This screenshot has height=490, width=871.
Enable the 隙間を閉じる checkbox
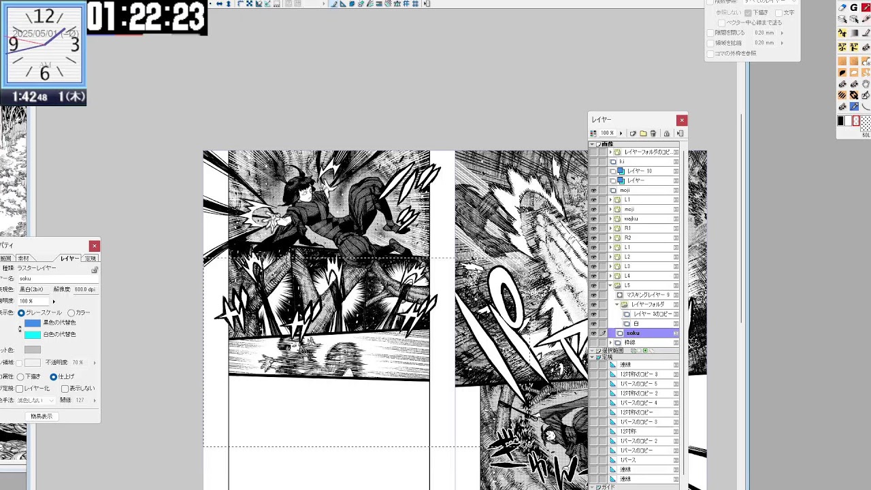pos(710,33)
